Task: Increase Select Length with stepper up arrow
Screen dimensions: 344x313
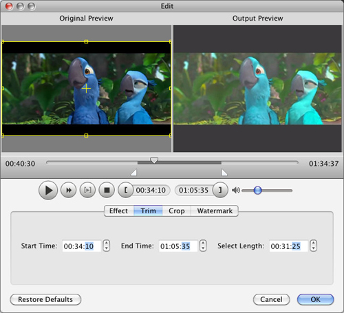Action: pyautogui.click(x=314, y=243)
